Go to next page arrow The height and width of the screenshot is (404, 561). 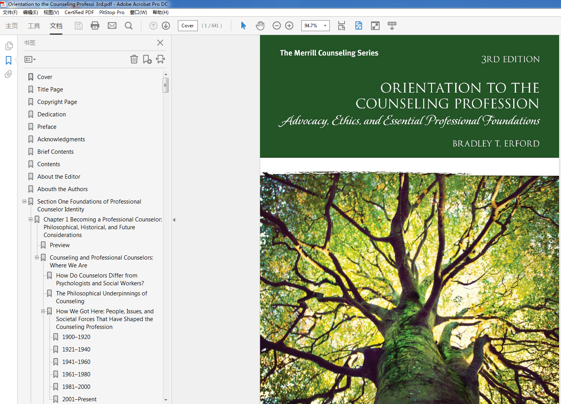(x=166, y=26)
